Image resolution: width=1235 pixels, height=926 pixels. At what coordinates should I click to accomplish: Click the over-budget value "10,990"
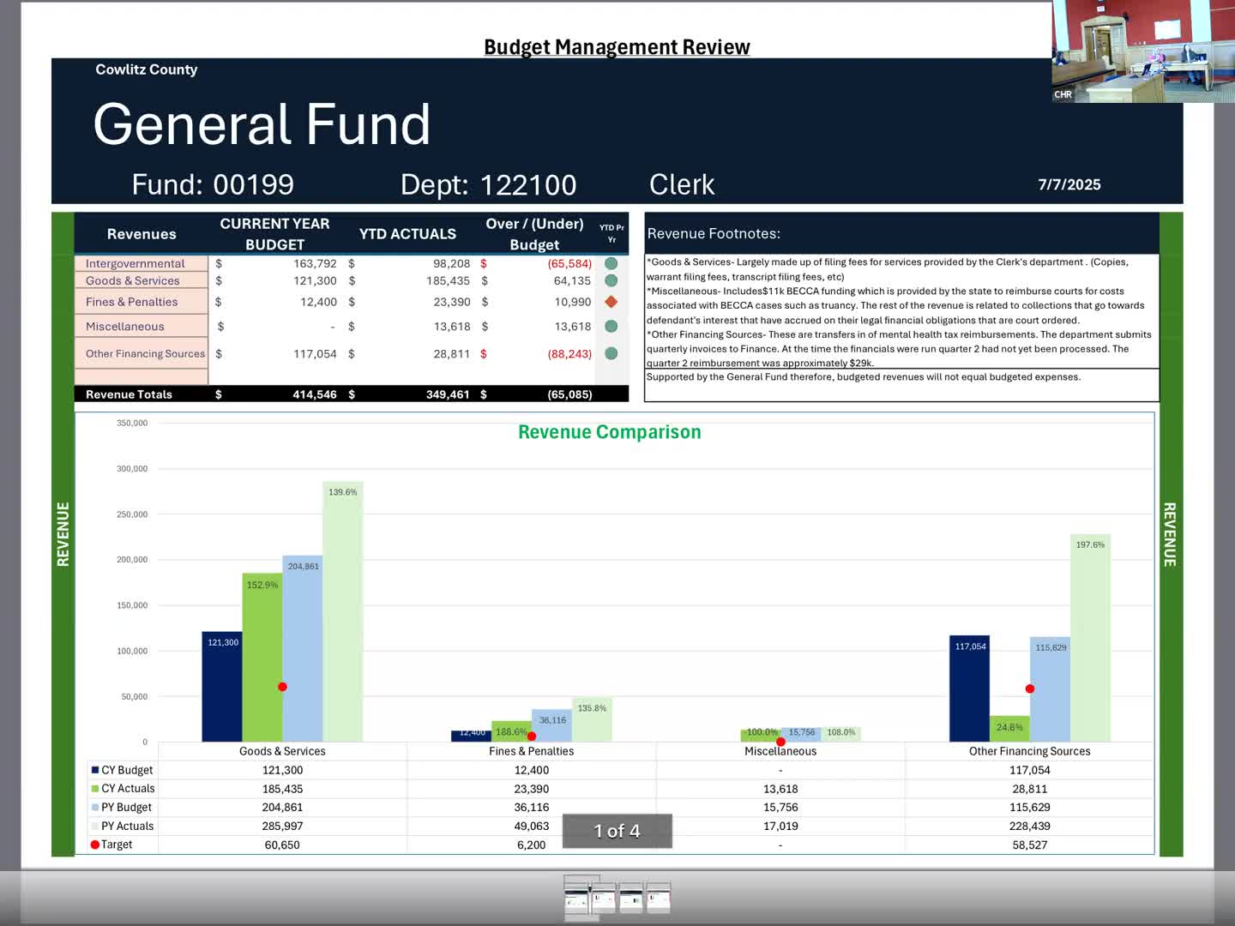coord(572,302)
